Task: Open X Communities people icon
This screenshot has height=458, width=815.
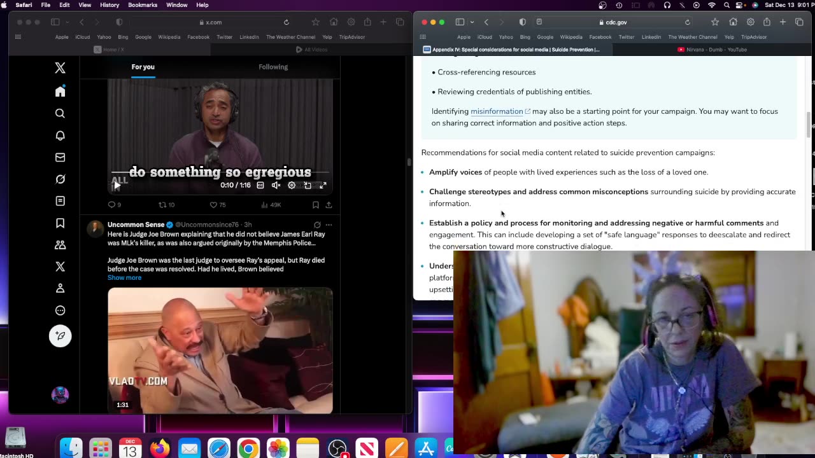Action: click(60, 245)
